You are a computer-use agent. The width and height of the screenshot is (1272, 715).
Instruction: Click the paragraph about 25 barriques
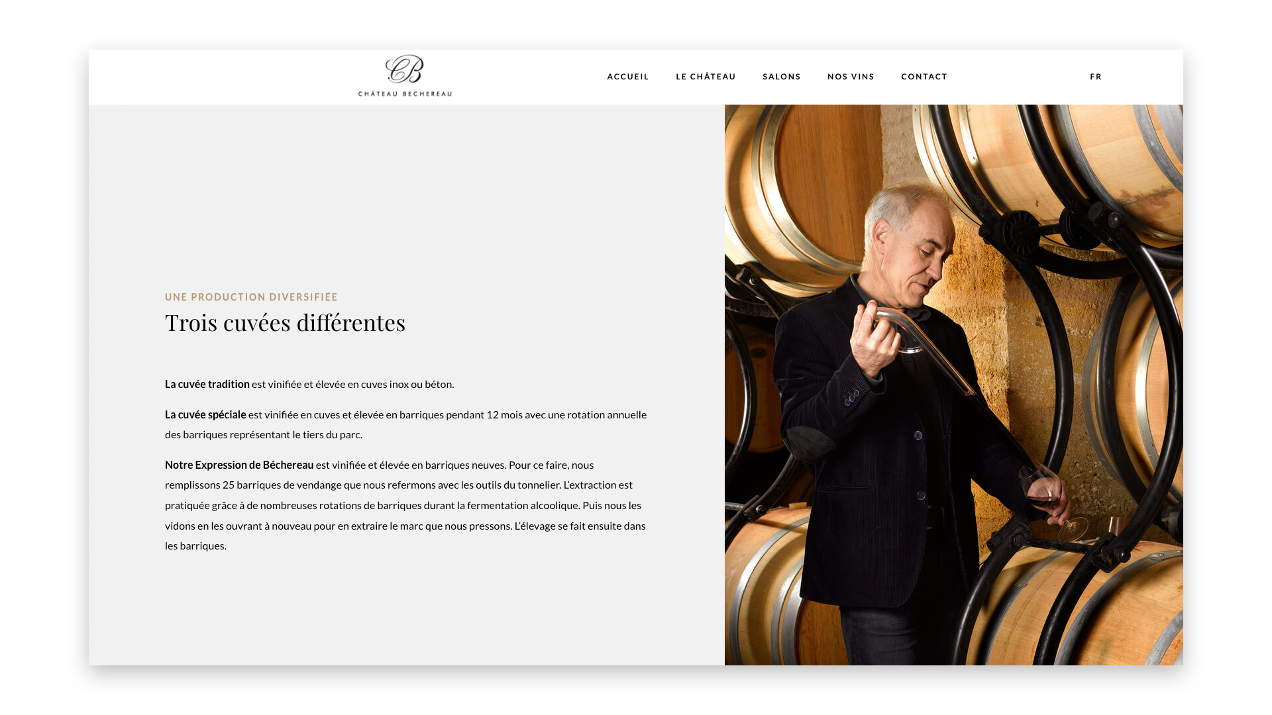[405, 505]
